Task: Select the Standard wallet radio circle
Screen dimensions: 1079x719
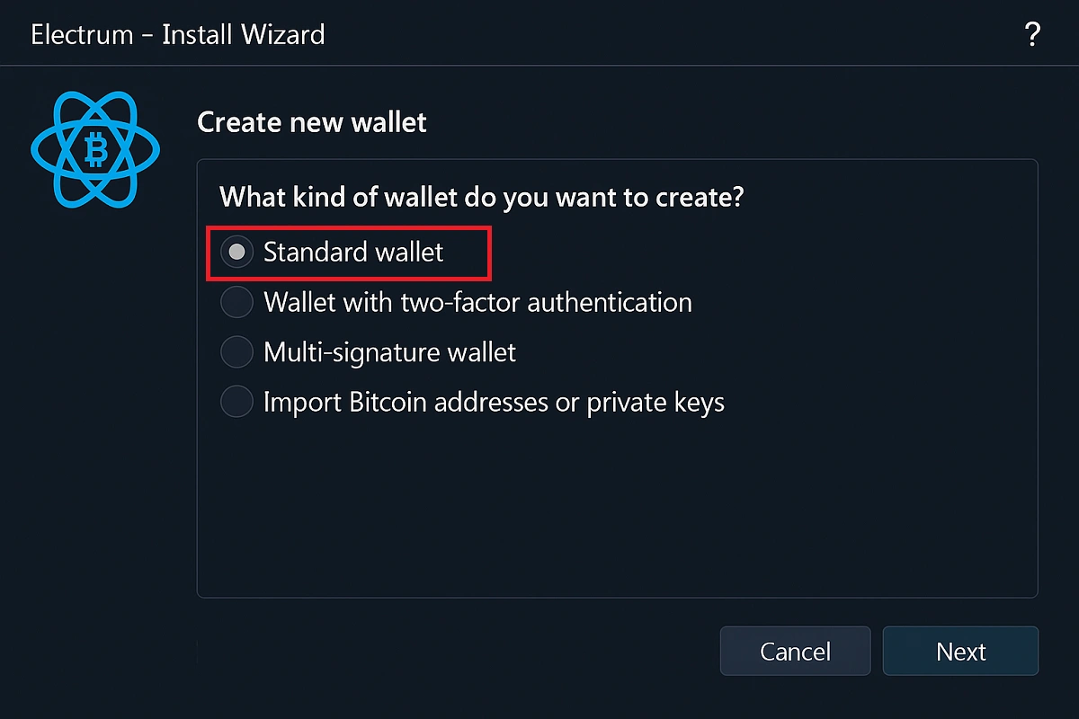Action: click(237, 253)
